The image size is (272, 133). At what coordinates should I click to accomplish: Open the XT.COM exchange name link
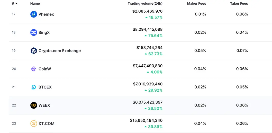47,124
